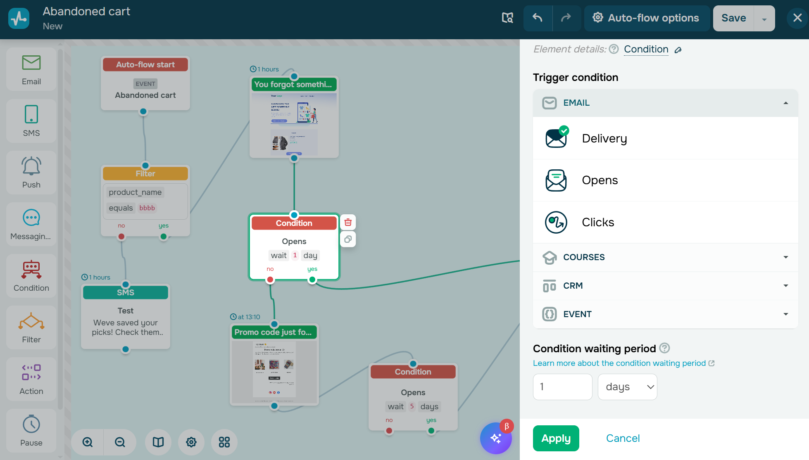Viewport: 809px width, 460px height.
Task: Open Auto-flow options
Action: point(647,18)
